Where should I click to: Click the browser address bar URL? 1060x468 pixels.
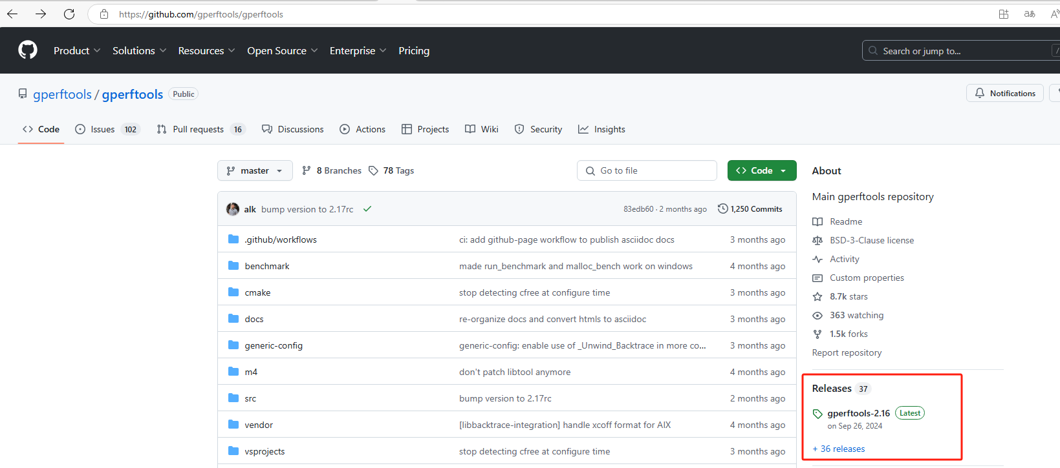[201, 14]
